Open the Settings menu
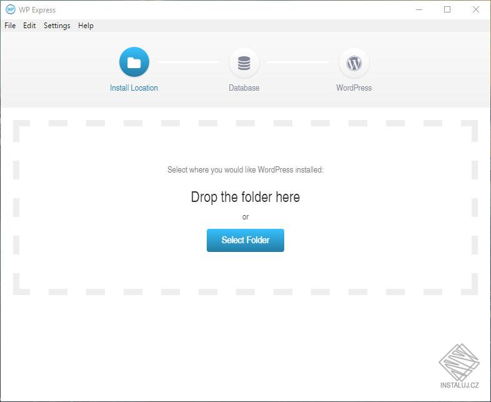Image resolution: width=491 pixels, height=402 pixels. (57, 26)
